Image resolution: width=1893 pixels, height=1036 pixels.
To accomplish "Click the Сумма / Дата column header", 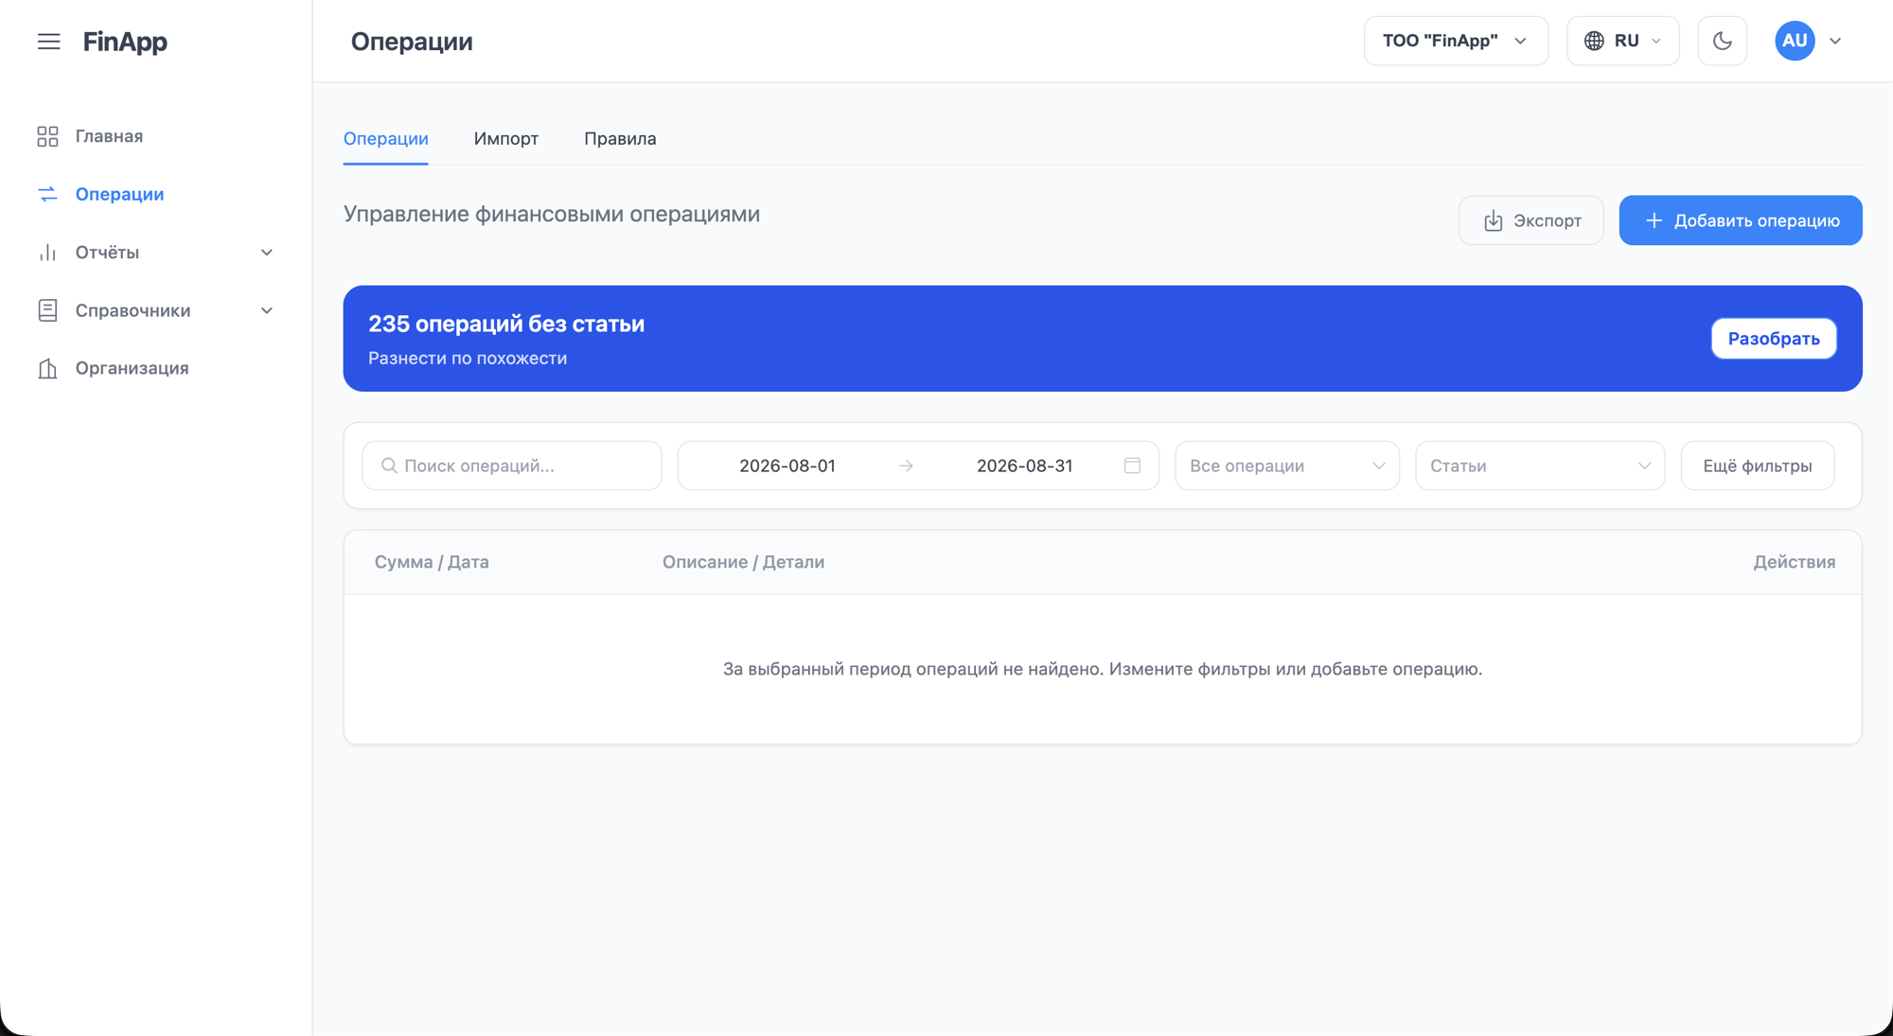I will 432,562.
